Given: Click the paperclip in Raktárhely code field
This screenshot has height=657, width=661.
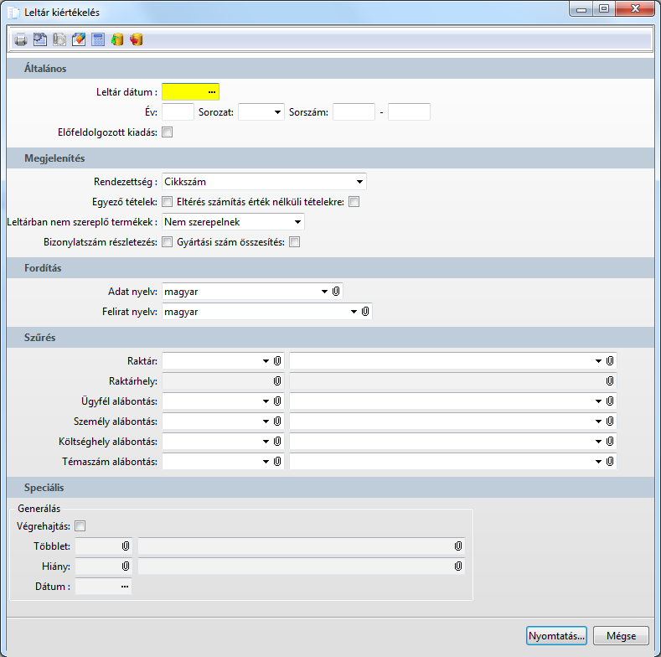Looking at the screenshot, I should (277, 381).
